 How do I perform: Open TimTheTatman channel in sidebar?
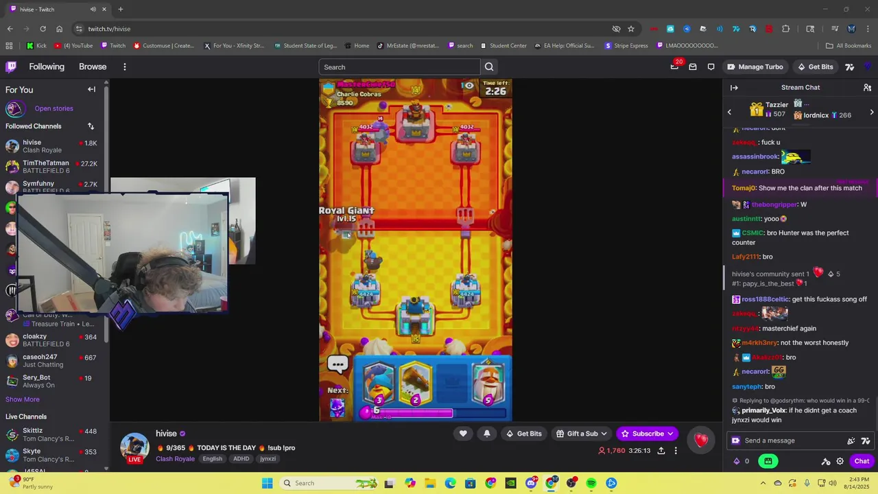click(51, 167)
